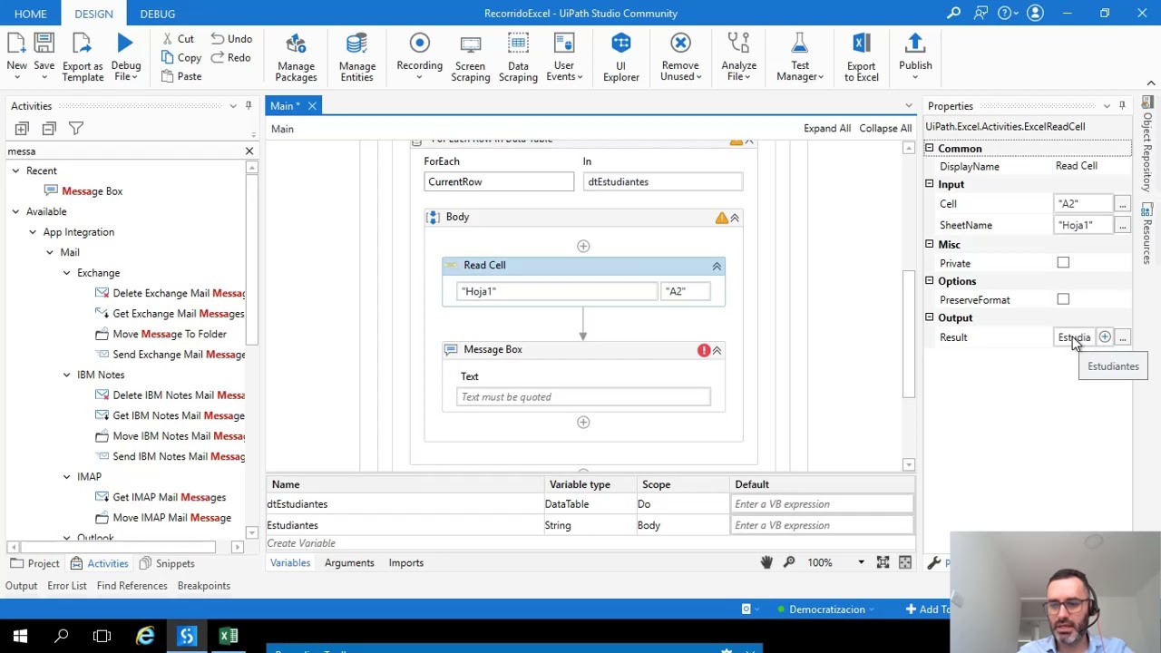This screenshot has height=653, width=1161.
Task: Toggle the pan hand tool
Action: pos(766,562)
